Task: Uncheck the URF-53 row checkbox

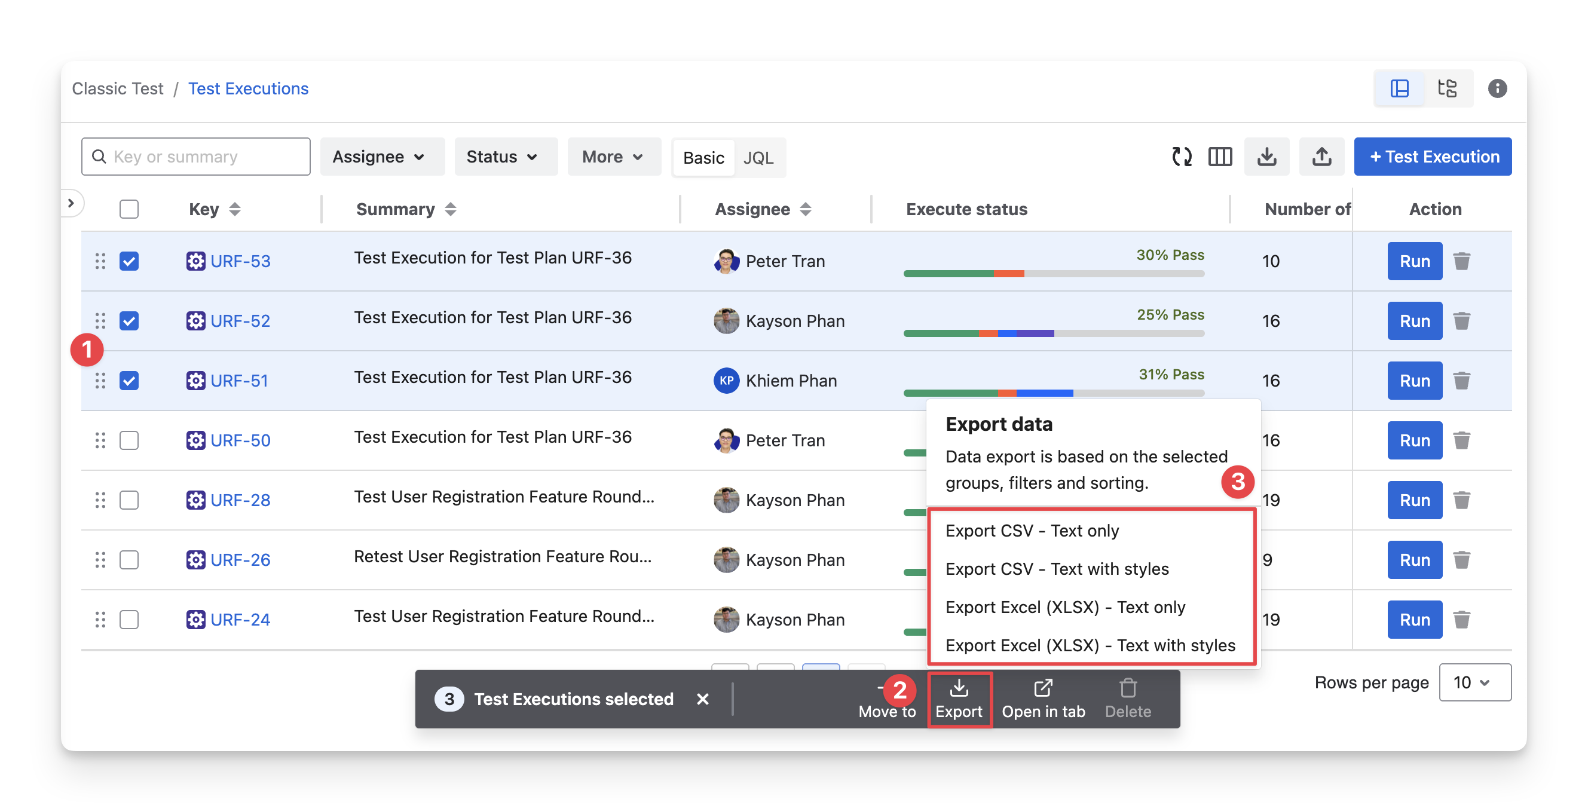Action: pos(129,261)
